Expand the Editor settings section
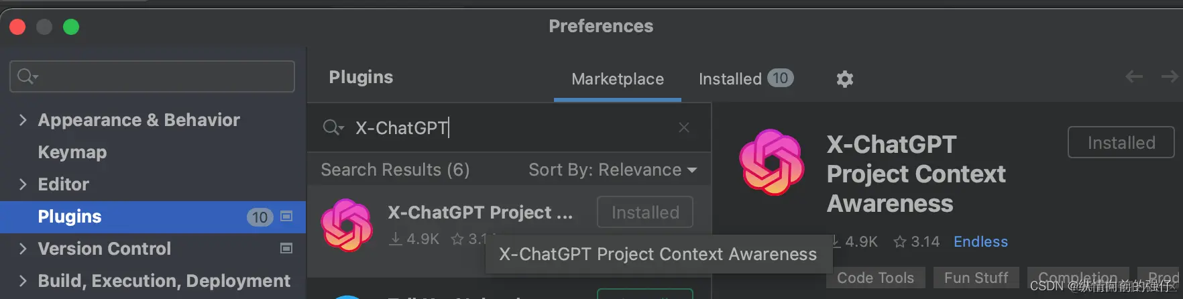 [23, 184]
